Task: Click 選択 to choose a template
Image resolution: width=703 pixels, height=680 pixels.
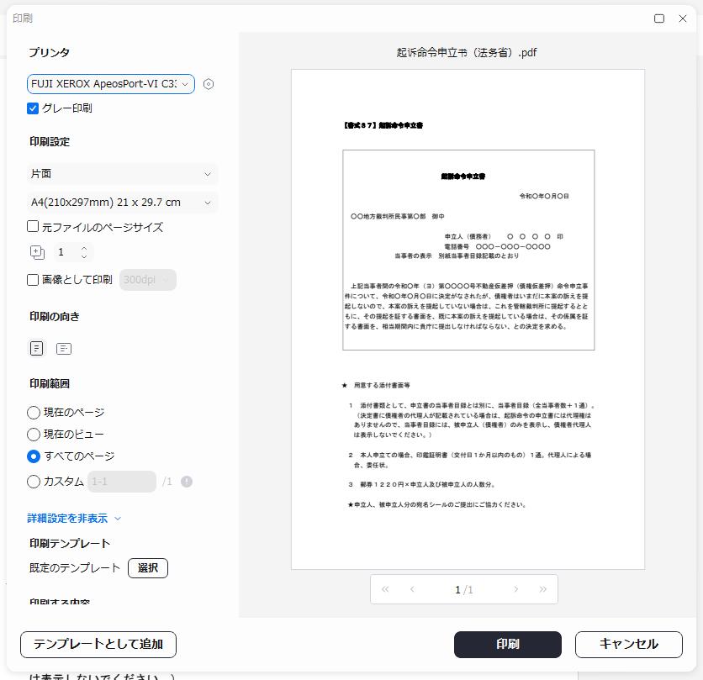Action: [148, 567]
